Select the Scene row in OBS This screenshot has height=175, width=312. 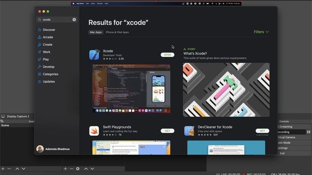pyautogui.click(x=17, y=125)
